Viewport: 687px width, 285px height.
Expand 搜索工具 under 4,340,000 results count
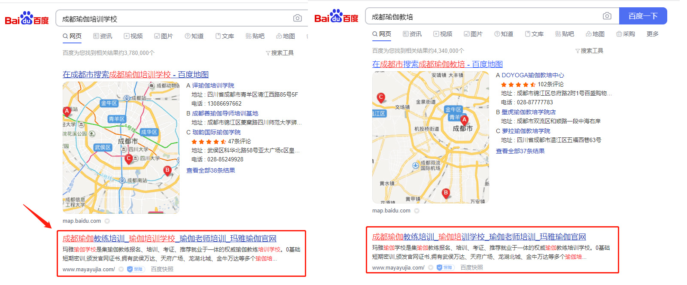589,51
